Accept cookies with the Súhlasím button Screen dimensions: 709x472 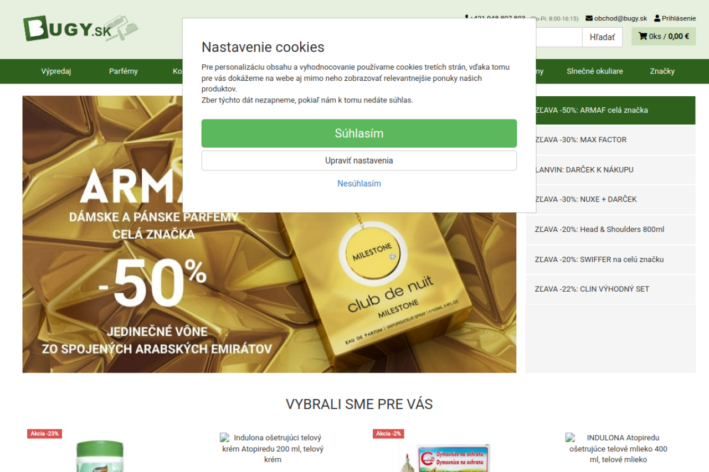(359, 133)
